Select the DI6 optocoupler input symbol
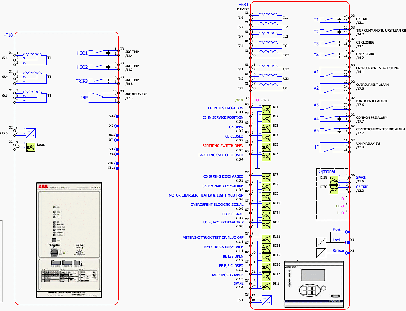The image size is (406, 311). (266, 156)
